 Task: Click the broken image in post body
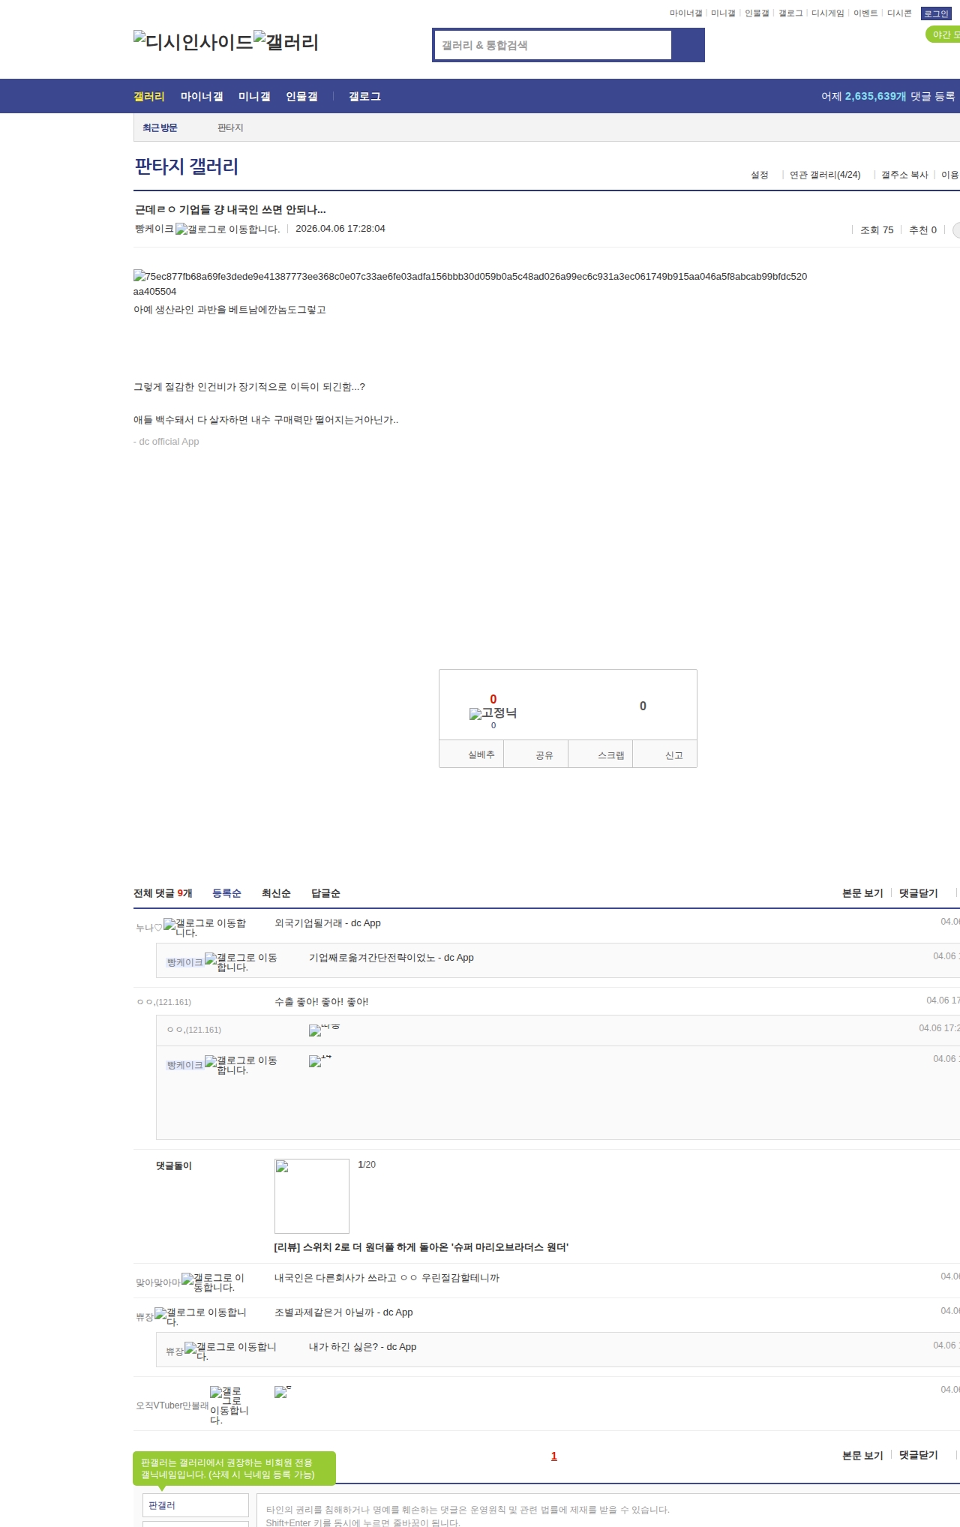pos(139,276)
